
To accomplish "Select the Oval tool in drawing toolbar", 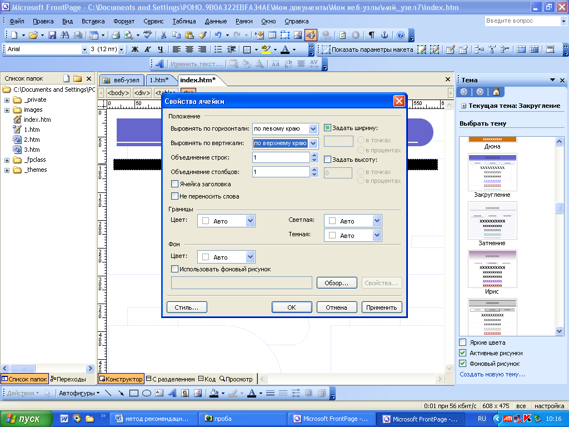I will click(147, 393).
